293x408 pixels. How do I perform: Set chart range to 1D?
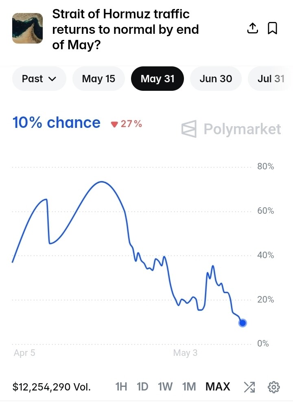(x=142, y=387)
